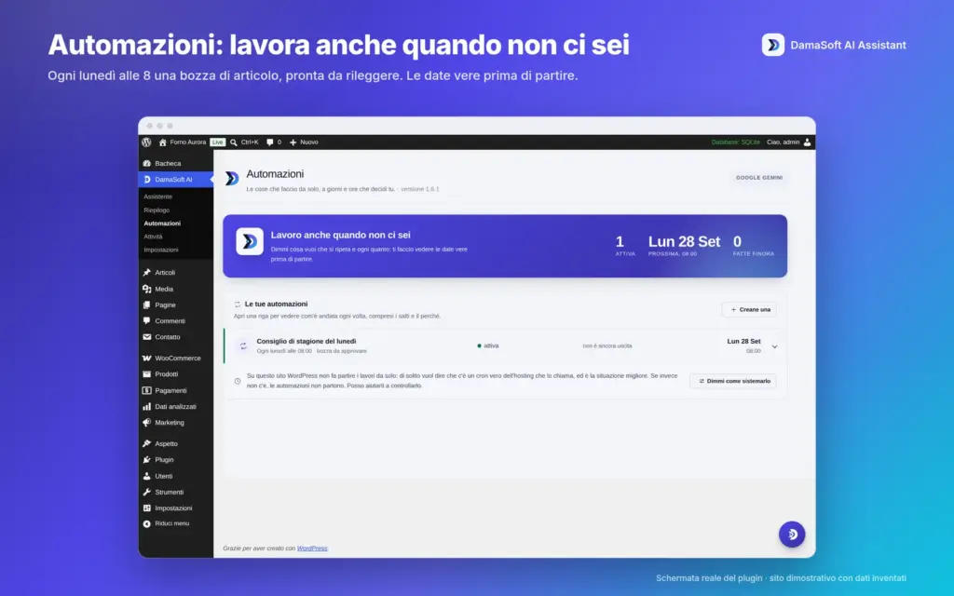Image resolution: width=954 pixels, height=596 pixels.
Task: Click the FATTE FINORA counter
Action: (753, 246)
